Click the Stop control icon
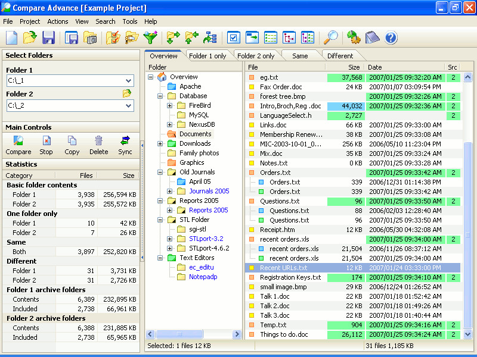The width and height of the screenshot is (477, 357). 46,145
